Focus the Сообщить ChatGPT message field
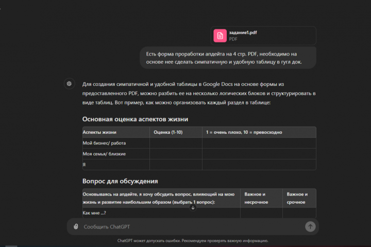The height and width of the screenshot is (247, 371). point(192,226)
